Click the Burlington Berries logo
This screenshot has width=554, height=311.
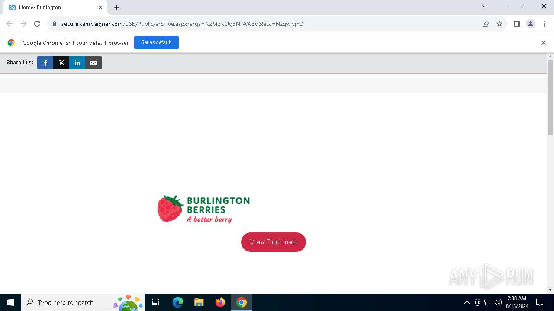[x=203, y=209]
